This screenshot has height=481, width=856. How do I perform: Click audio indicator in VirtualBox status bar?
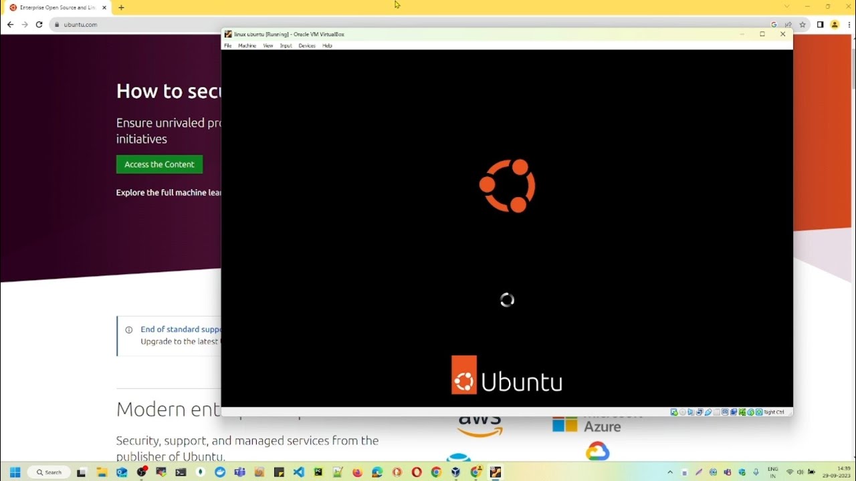point(691,412)
